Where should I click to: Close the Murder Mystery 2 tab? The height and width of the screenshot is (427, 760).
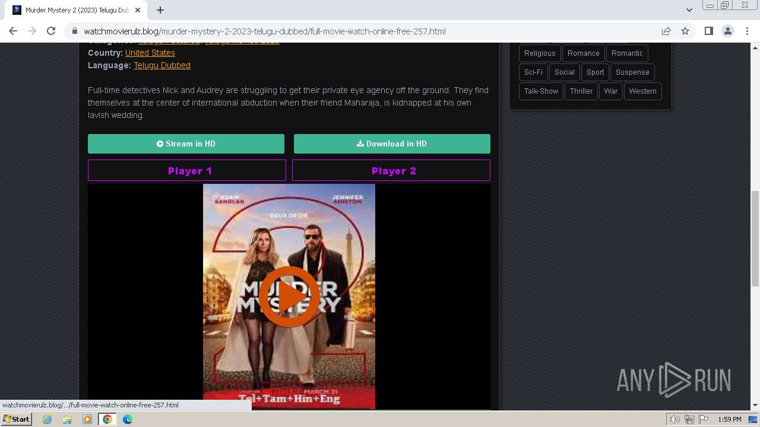[x=138, y=10]
